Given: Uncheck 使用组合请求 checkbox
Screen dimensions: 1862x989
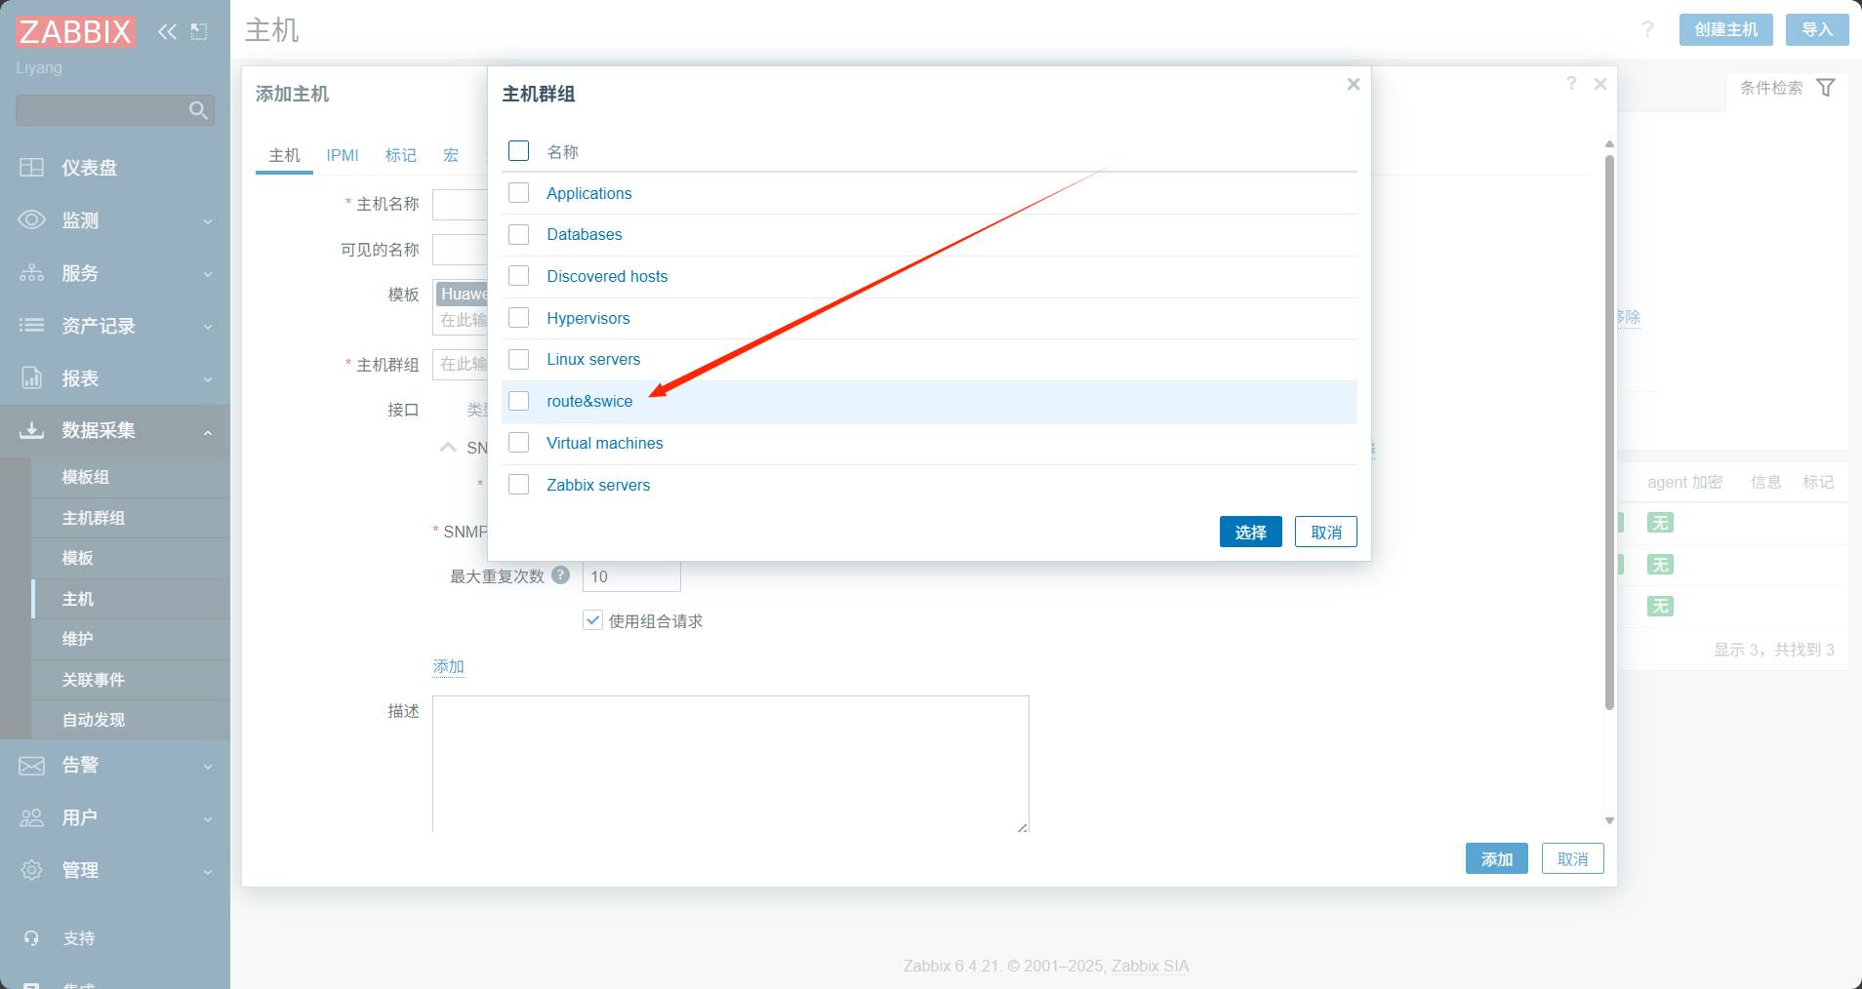Looking at the screenshot, I should (592, 620).
